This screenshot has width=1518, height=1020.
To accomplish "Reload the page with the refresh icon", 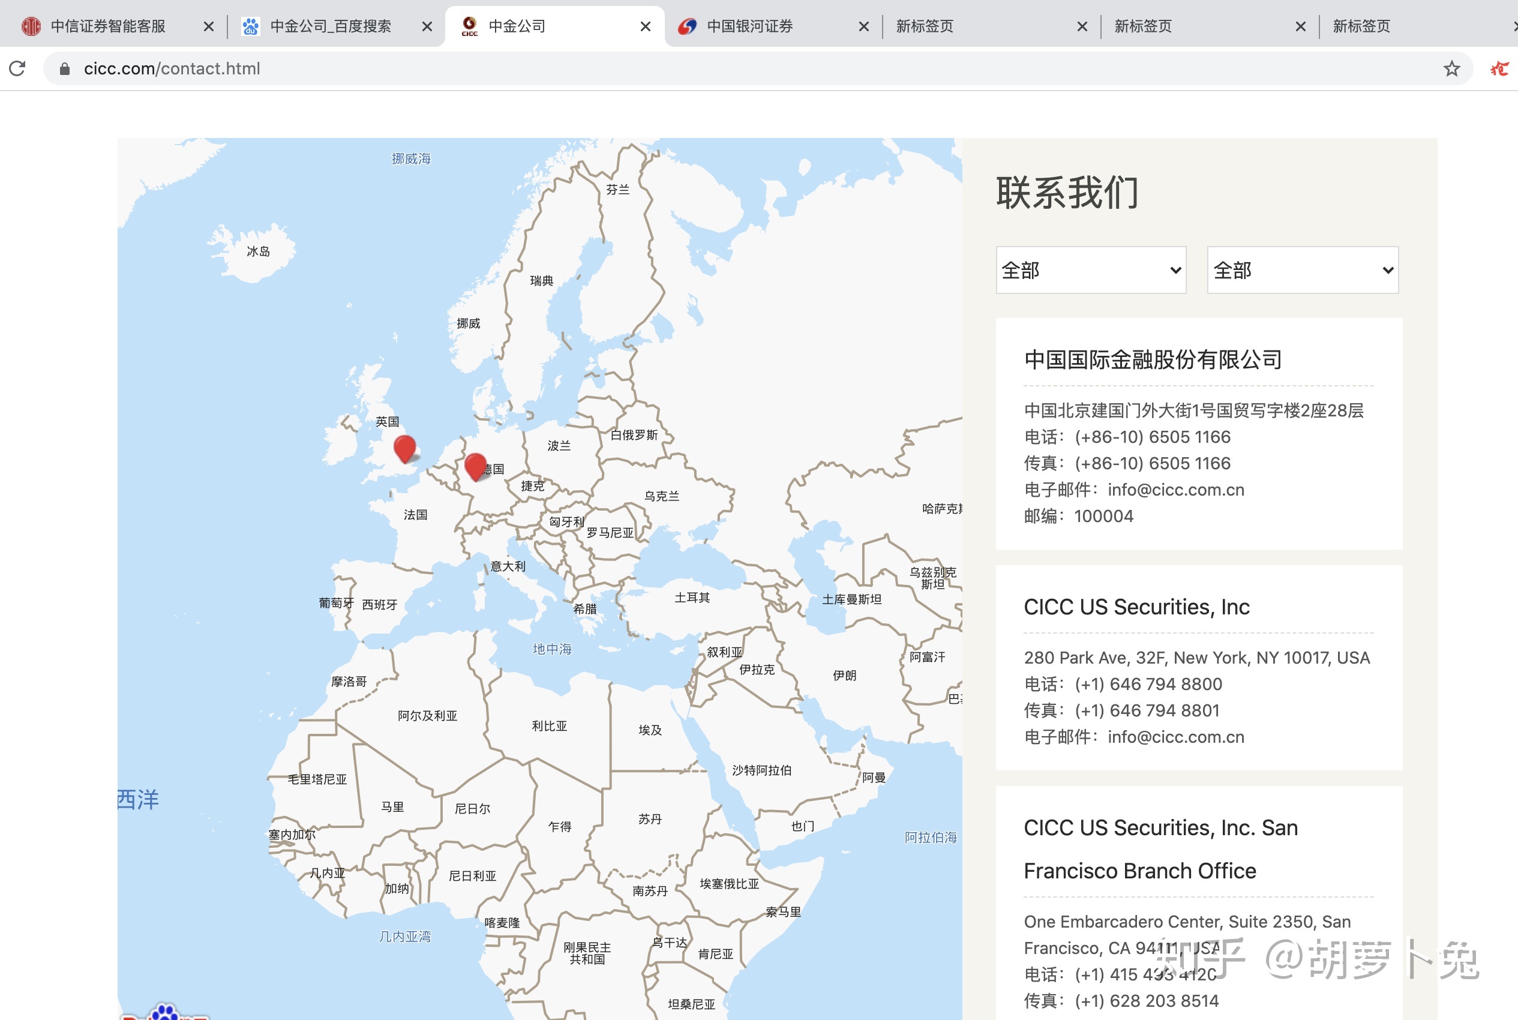I will [17, 68].
